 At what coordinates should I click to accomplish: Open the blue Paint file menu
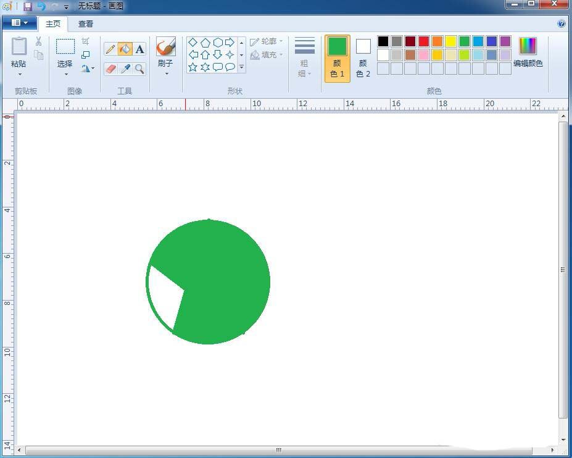click(20, 23)
